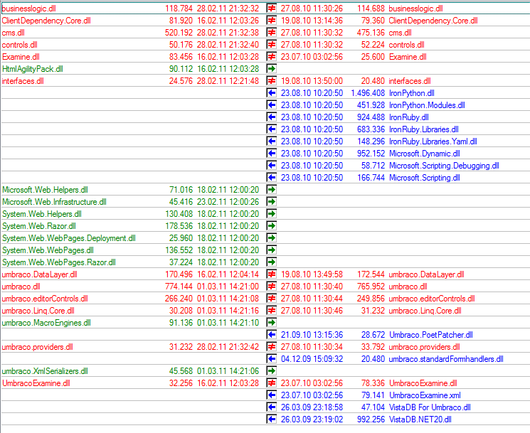Click green arrow for System.Web.Helpers.dll
Viewport: 530px width, 433px height.
click(x=272, y=214)
